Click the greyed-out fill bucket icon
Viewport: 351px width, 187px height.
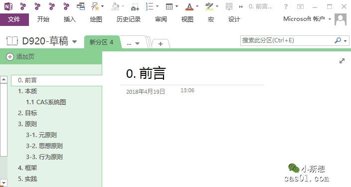tap(115, 6)
